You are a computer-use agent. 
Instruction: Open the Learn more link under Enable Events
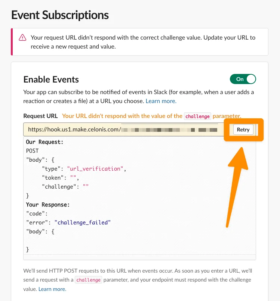(x=161, y=101)
